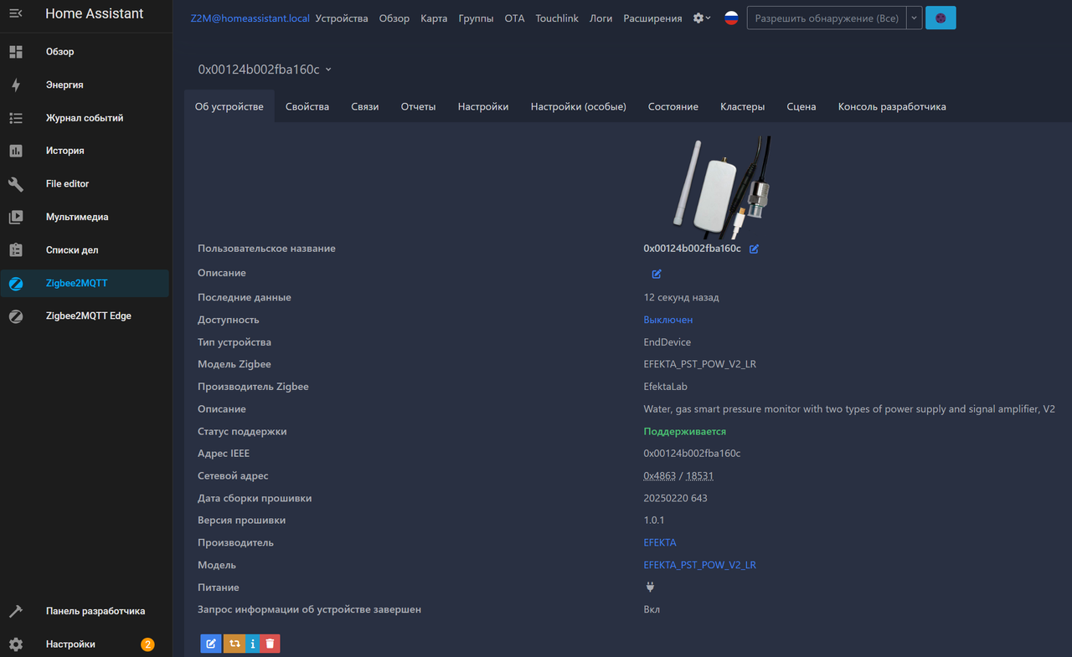The width and height of the screenshot is (1072, 657).
Task: Open Панель разработчика in sidebar
Action: pos(85,611)
